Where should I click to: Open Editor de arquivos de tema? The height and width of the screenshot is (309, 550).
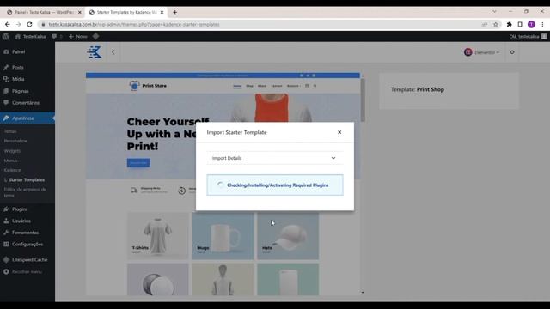pos(25,192)
